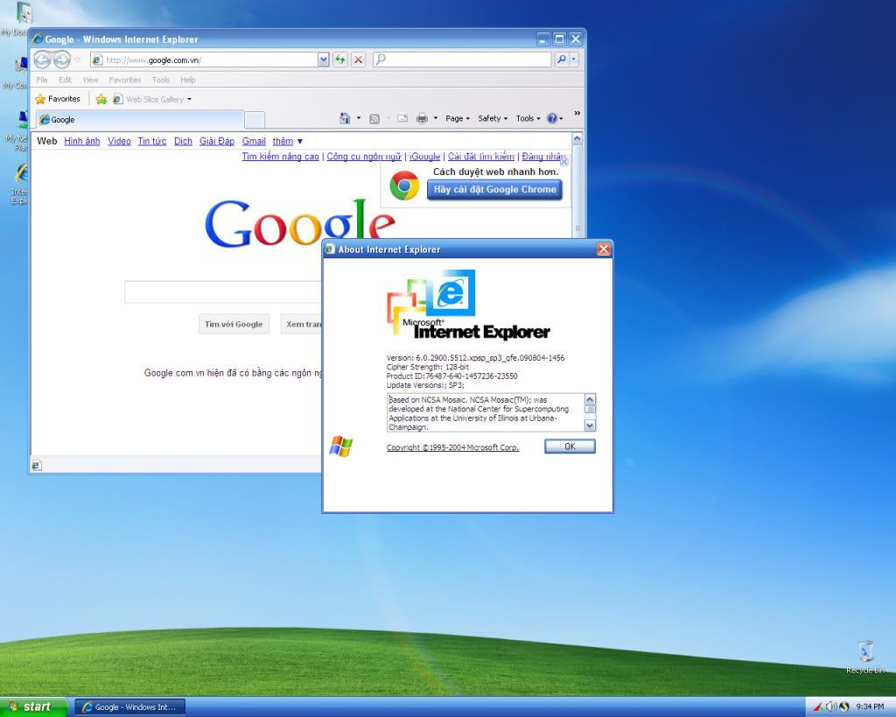Select the Google browser tab
Screen dimensions: 896x717
[x=140, y=119]
